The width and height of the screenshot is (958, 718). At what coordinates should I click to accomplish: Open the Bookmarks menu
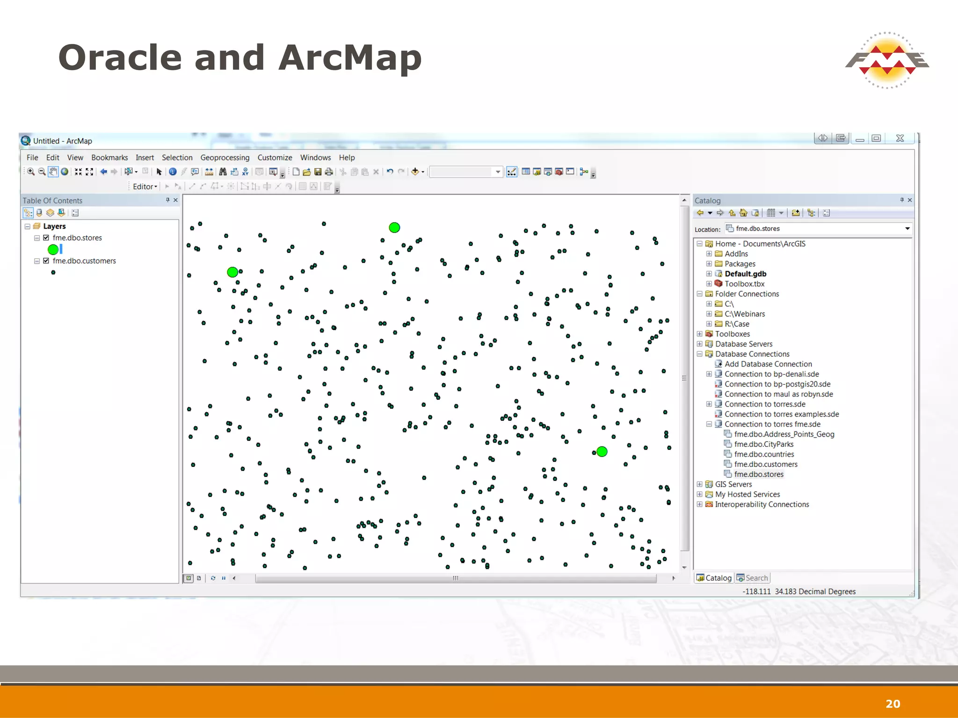(109, 158)
